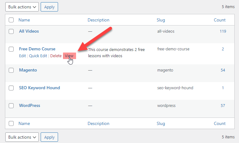Open Quick Edit for Free Demo Course
The image size is (239, 143).
click(38, 56)
